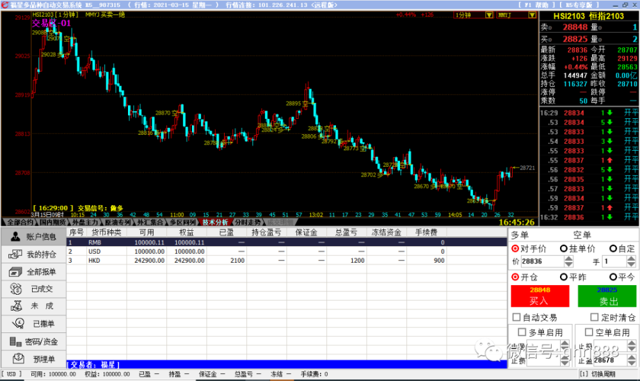Open 密码/资金 password funds icon
640x381 pixels.
(x=15, y=341)
